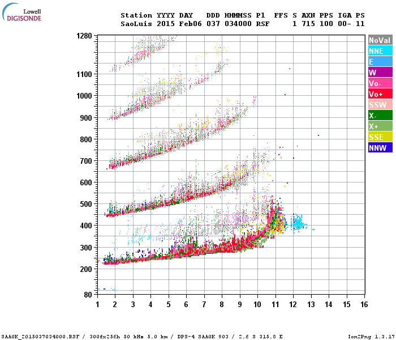Click y-axis label '500'
Screen dimensions: 396x340
coord(86,204)
